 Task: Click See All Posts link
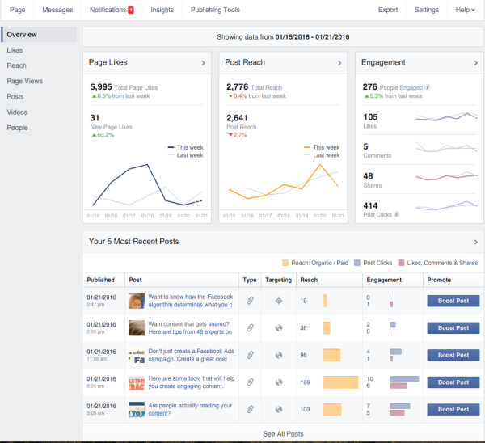283,434
